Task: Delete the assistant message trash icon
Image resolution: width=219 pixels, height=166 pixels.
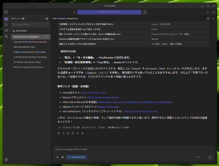Action: 82,133
